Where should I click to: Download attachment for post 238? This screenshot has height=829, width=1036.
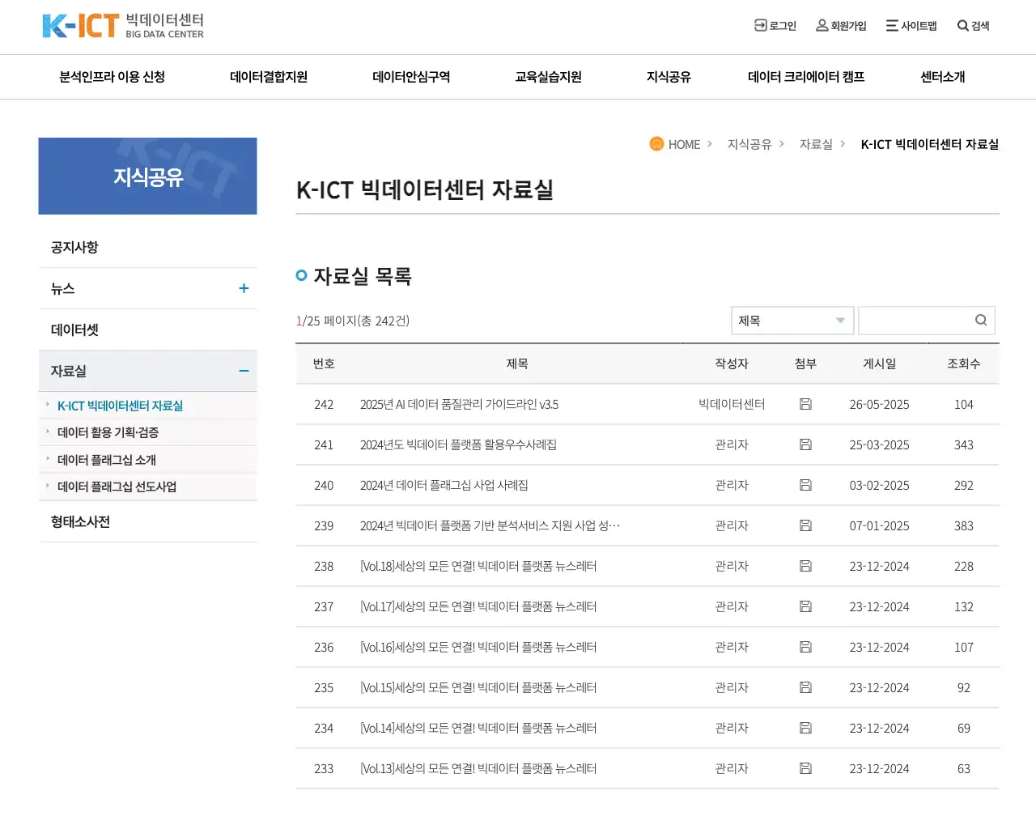point(805,566)
